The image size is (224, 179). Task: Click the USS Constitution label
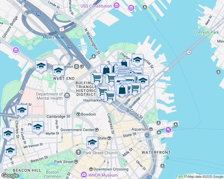(x=96, y=6)
